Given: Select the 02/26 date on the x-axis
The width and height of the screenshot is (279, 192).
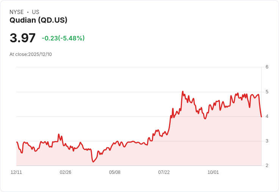Looking at the screenshot, I should coord(66,172).
